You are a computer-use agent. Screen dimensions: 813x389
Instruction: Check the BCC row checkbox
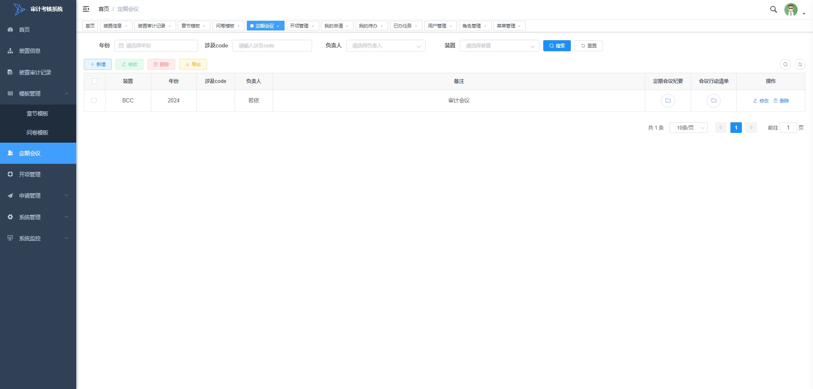pos(94,101)
